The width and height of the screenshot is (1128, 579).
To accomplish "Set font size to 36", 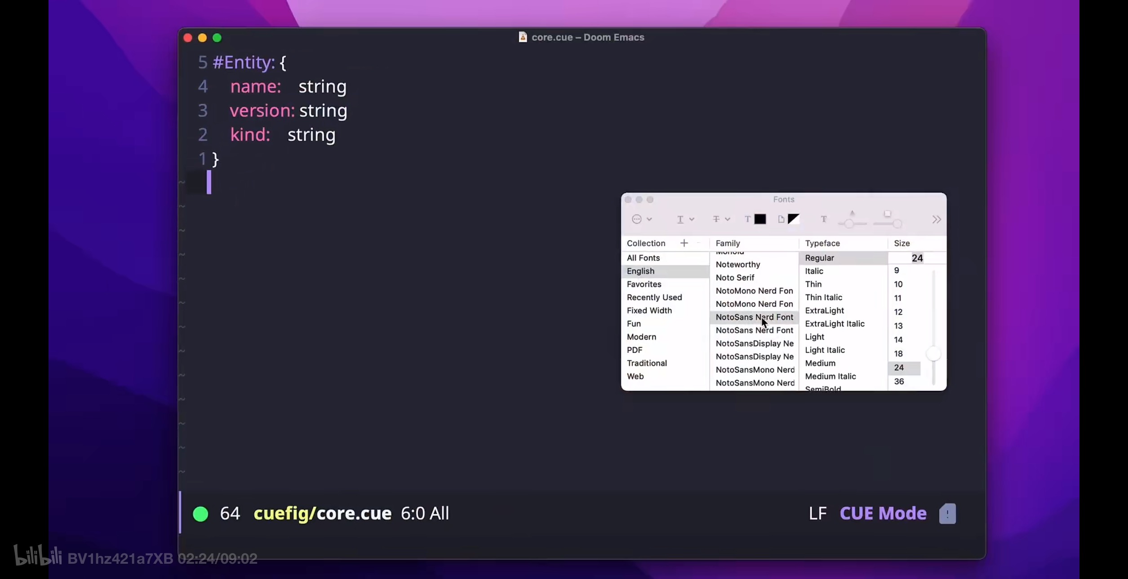I will 904,382.
